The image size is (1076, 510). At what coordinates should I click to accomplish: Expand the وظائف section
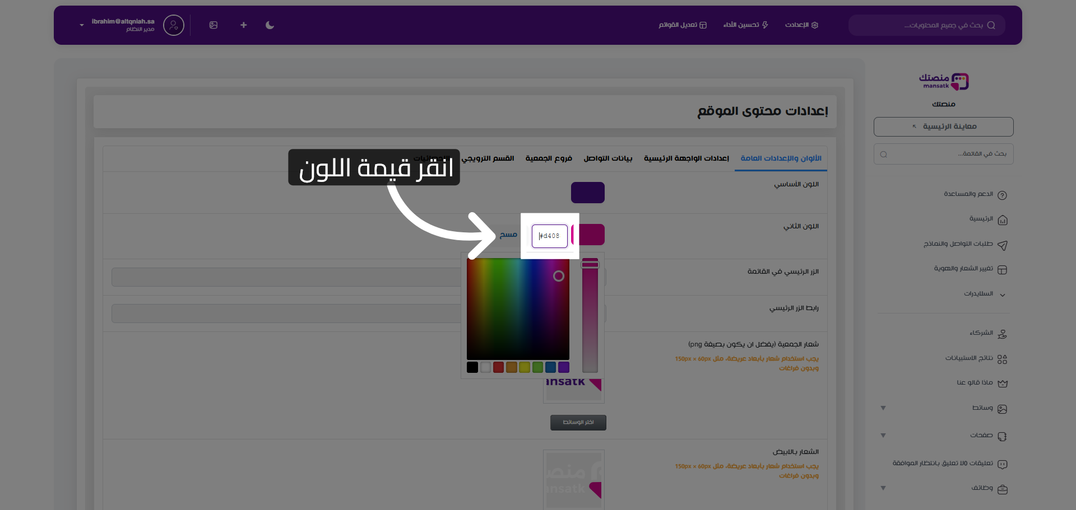(x=883, y=488)
